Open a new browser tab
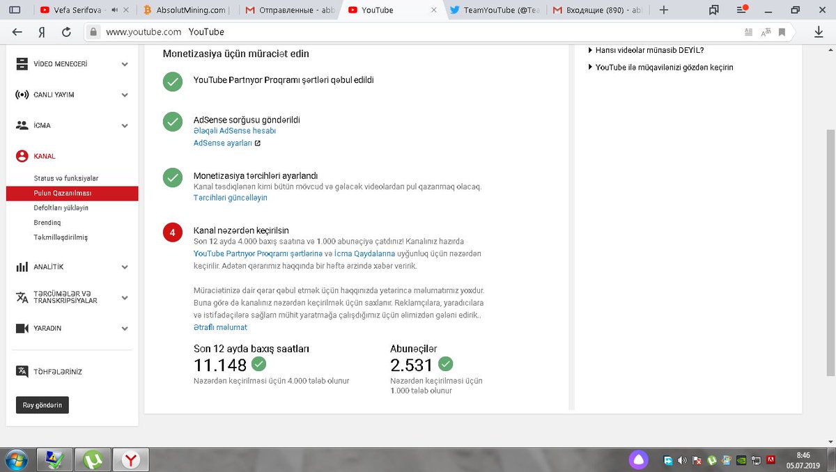The height and width of the screenshot is (472, 836). 664,10
